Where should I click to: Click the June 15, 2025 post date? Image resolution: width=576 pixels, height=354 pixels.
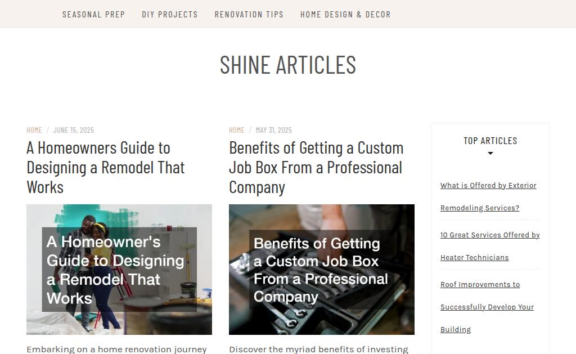[x=74, y=130]
